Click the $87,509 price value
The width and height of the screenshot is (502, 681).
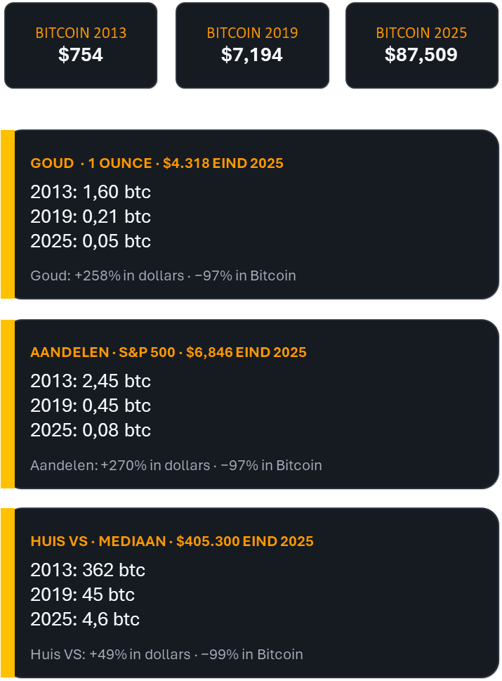tap(421, 55)
